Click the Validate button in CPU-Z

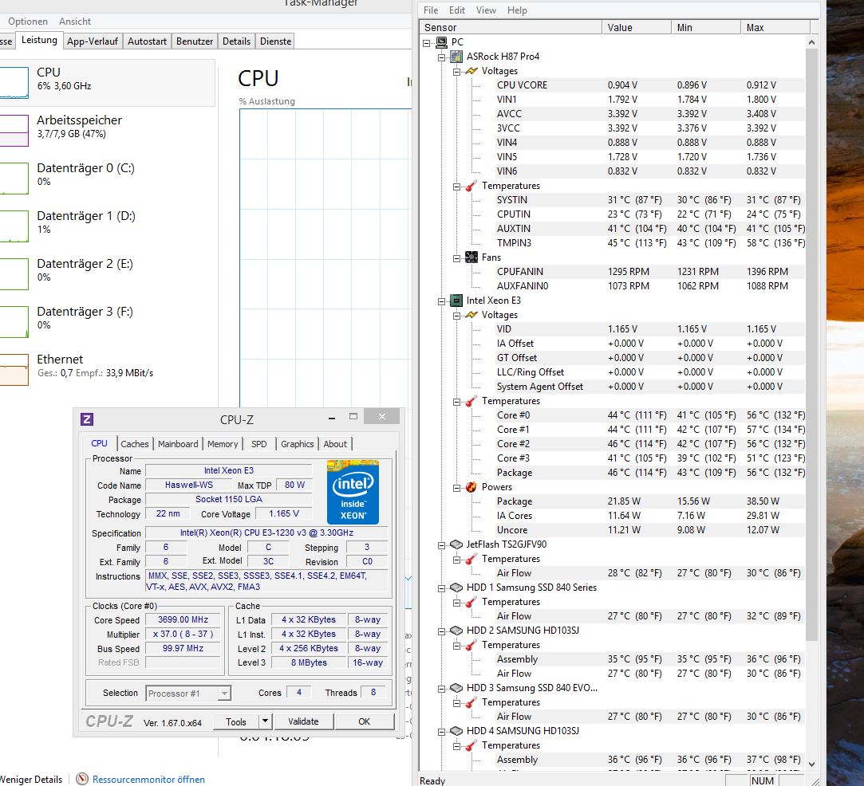pos(303,721)
